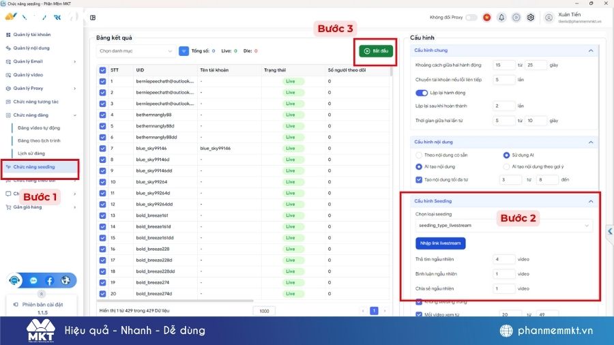Image resolution: width=614 pixels, height=345 pixels.
Task: Select the Theo nội dung có sẵn radio
Action: 419,155
